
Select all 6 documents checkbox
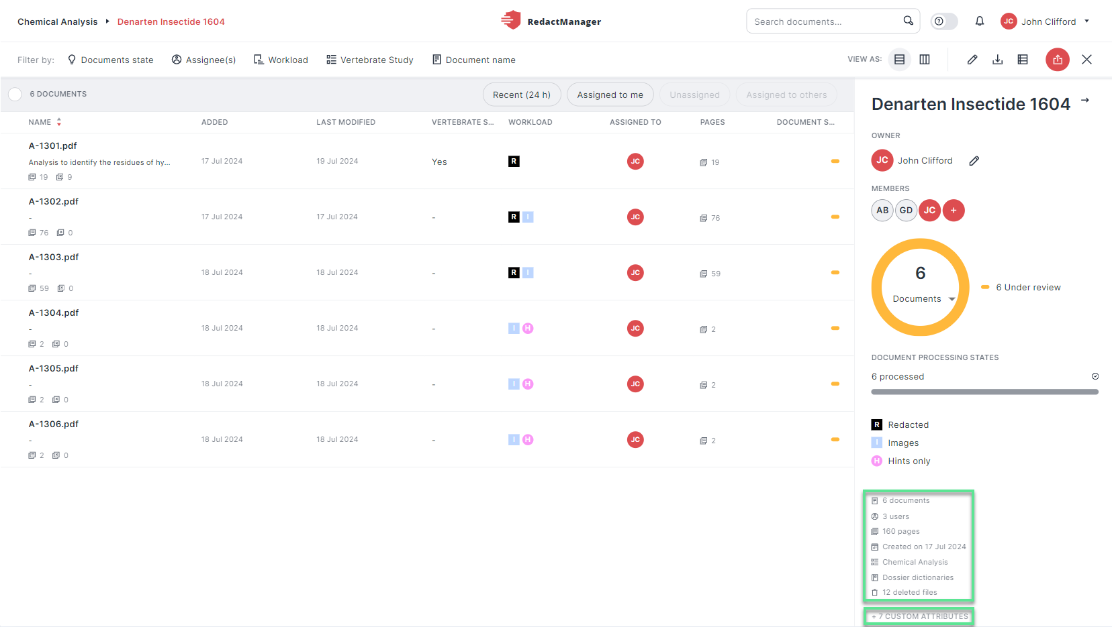tap(15, 95)
